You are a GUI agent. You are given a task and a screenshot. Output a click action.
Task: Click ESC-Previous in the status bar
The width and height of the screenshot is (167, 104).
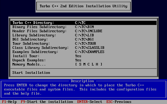119,102
